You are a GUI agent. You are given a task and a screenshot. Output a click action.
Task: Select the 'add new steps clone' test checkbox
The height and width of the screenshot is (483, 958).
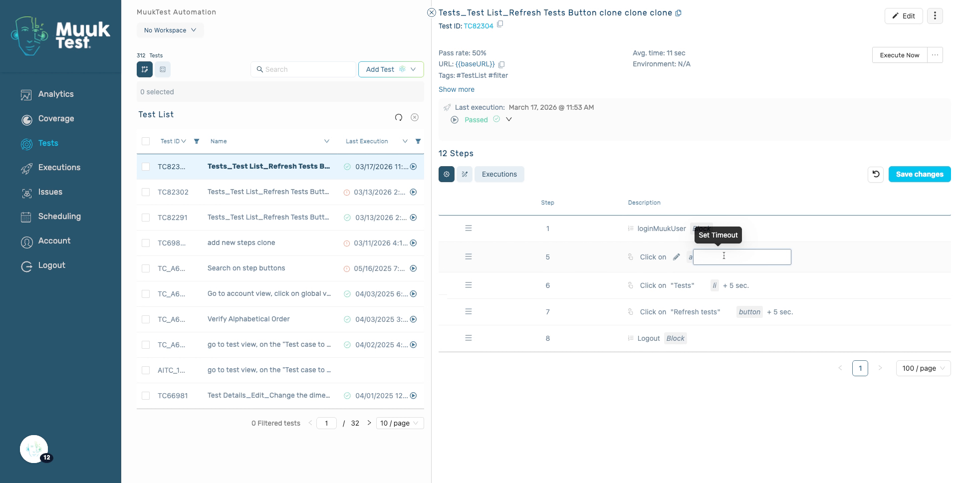pos(146,243)
